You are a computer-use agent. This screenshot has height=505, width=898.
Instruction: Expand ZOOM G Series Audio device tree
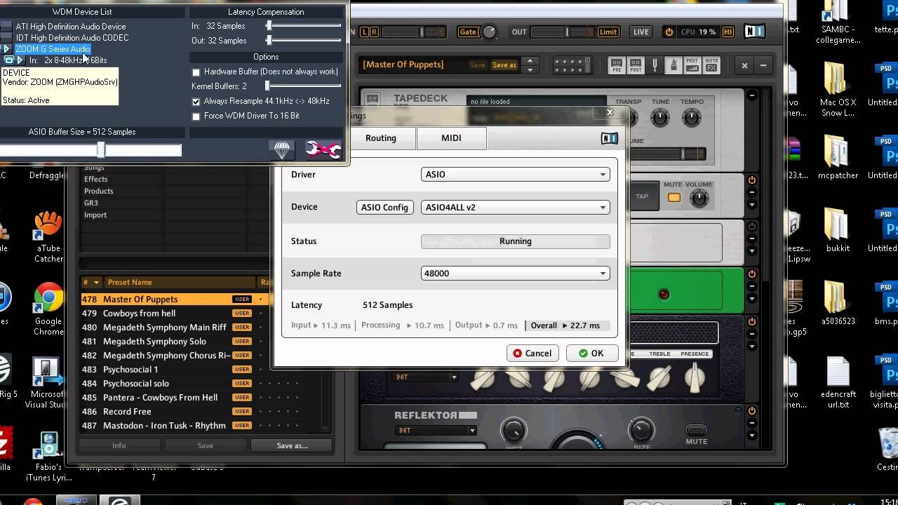7,49
